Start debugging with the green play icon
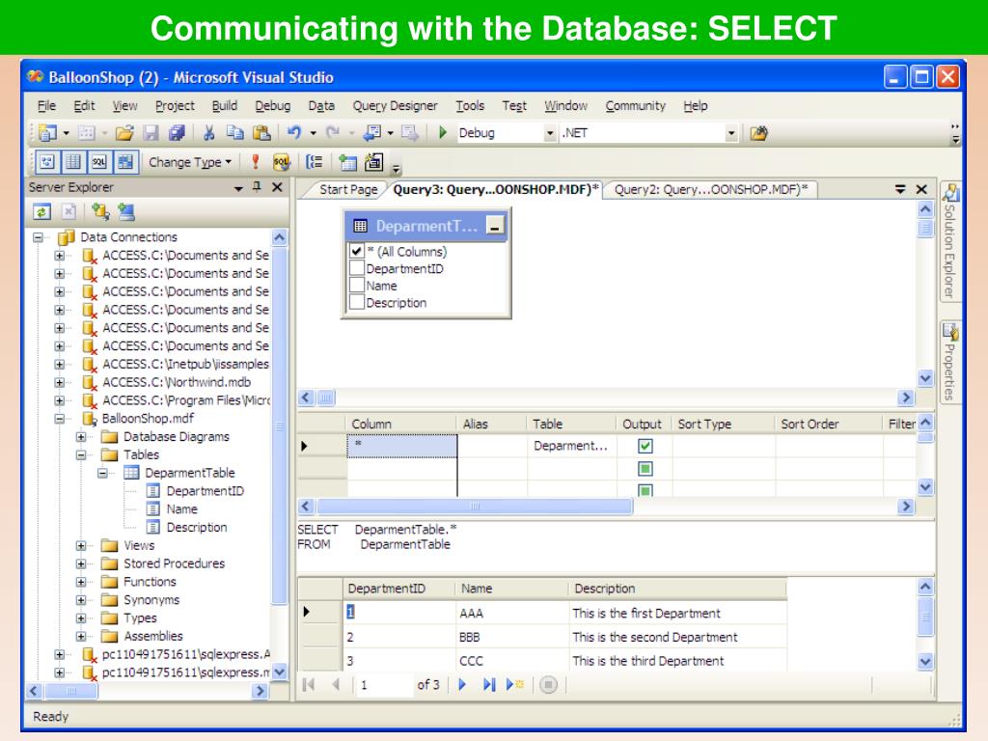 (443, 132)
